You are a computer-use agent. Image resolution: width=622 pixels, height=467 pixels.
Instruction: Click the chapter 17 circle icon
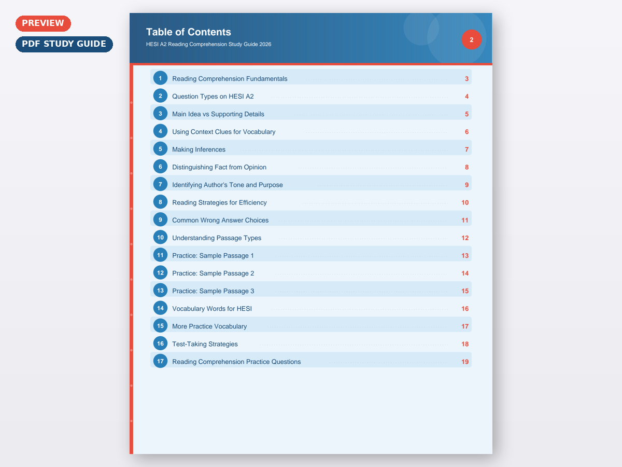coord(161,361)
